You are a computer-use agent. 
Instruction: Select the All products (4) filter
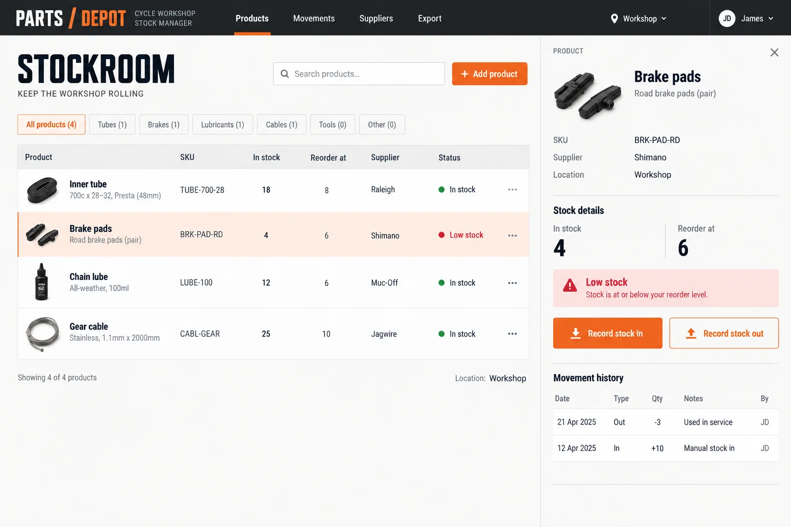[x=51, y=125]
